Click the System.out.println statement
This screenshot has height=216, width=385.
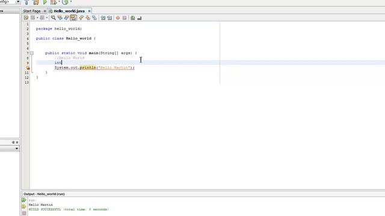tap(94, 68)
